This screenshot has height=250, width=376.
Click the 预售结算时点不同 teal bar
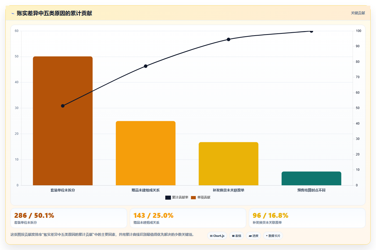click(x=311, y=178)
